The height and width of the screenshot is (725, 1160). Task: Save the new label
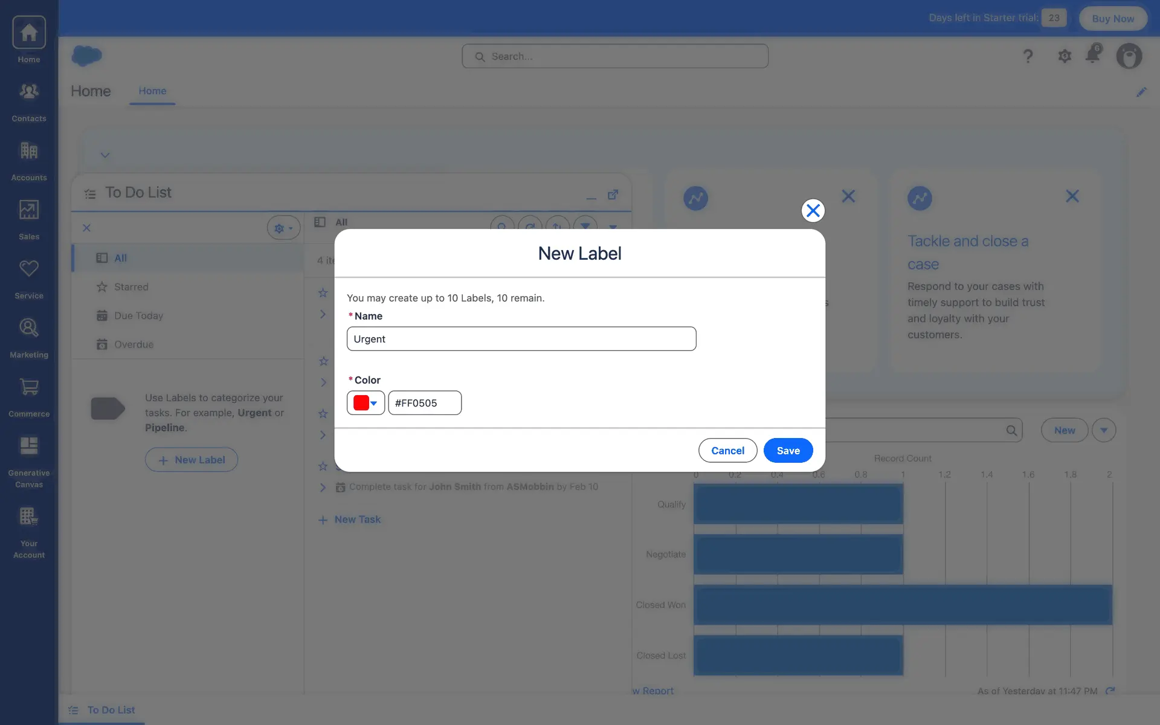pyautogui.click(x=788, y=451)
